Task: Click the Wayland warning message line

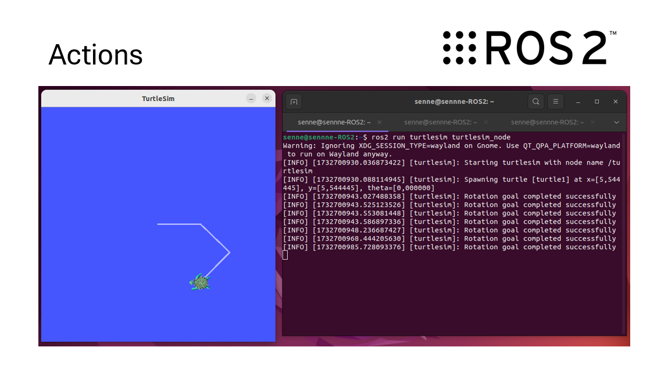Action: coord(452,150)
